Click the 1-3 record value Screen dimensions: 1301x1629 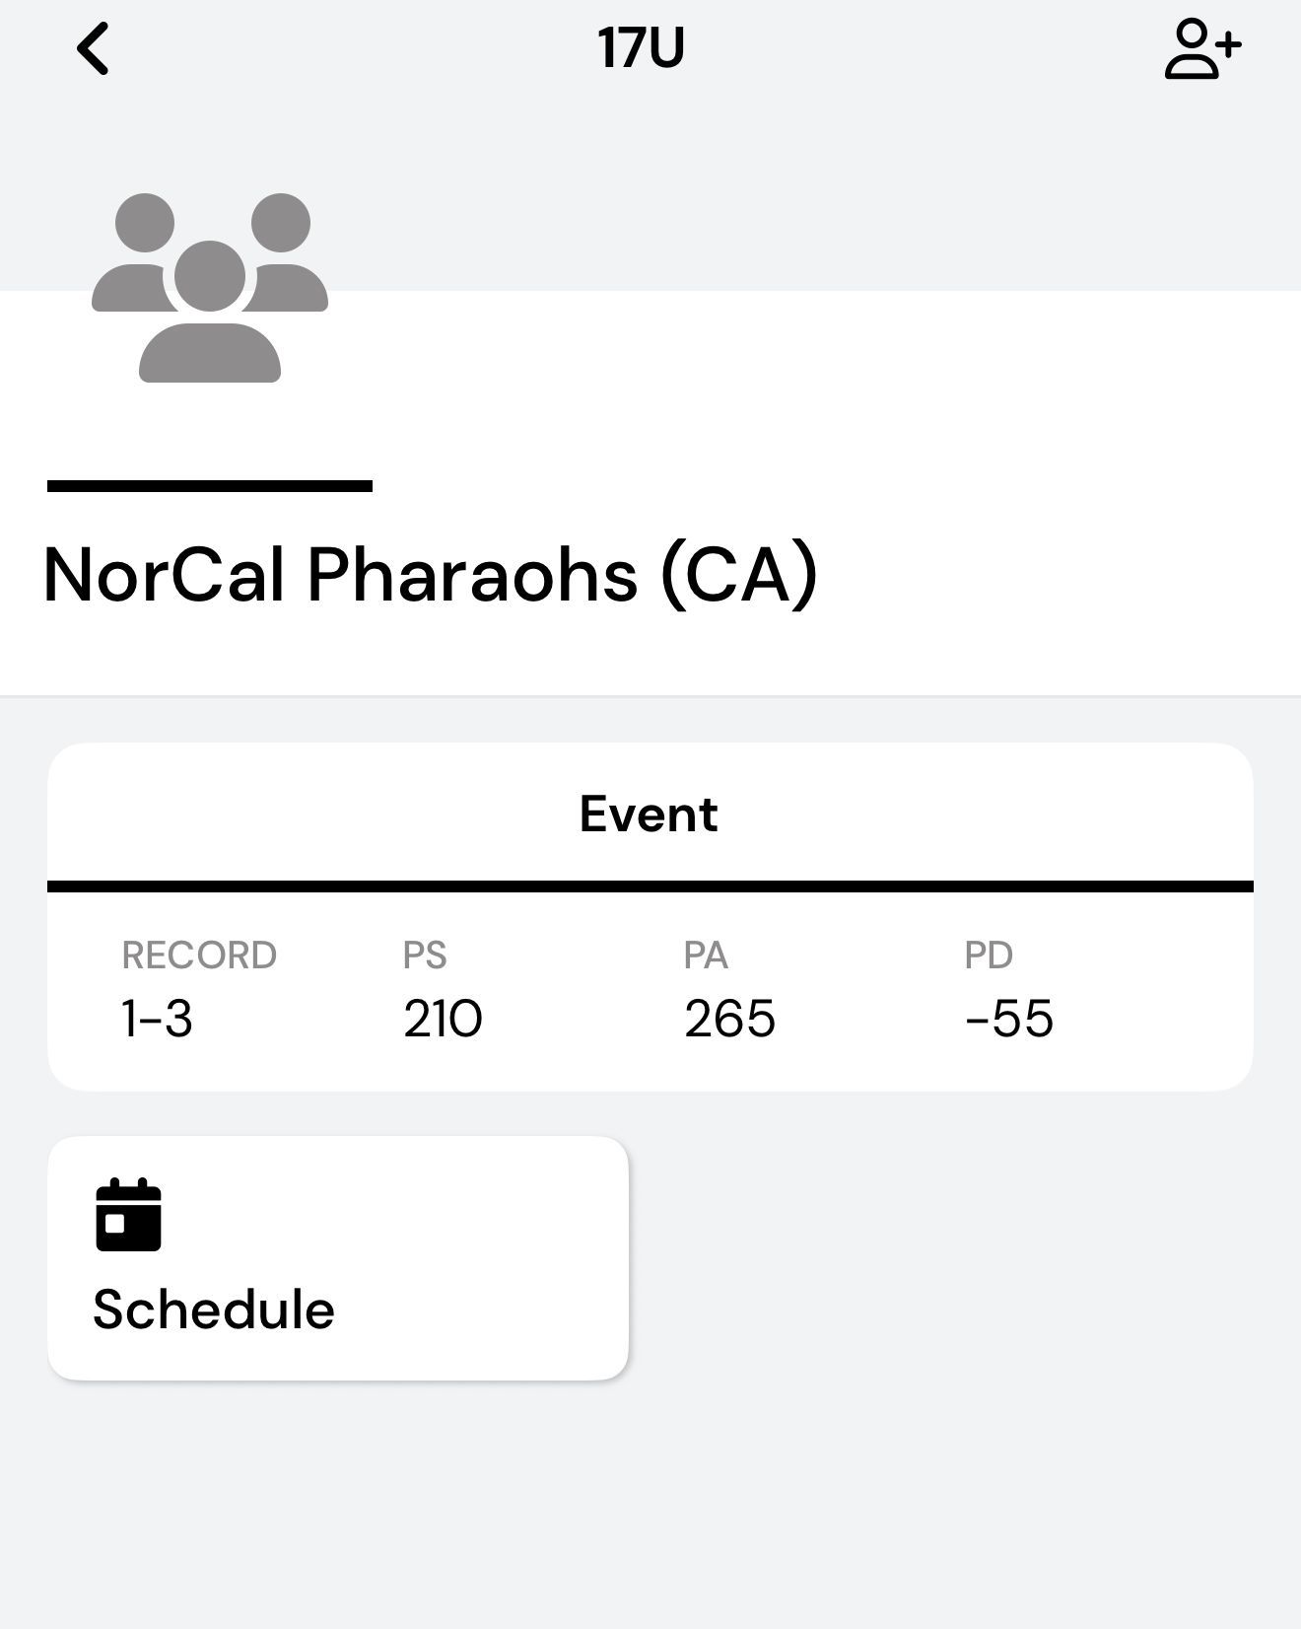tap(157, 1019)
